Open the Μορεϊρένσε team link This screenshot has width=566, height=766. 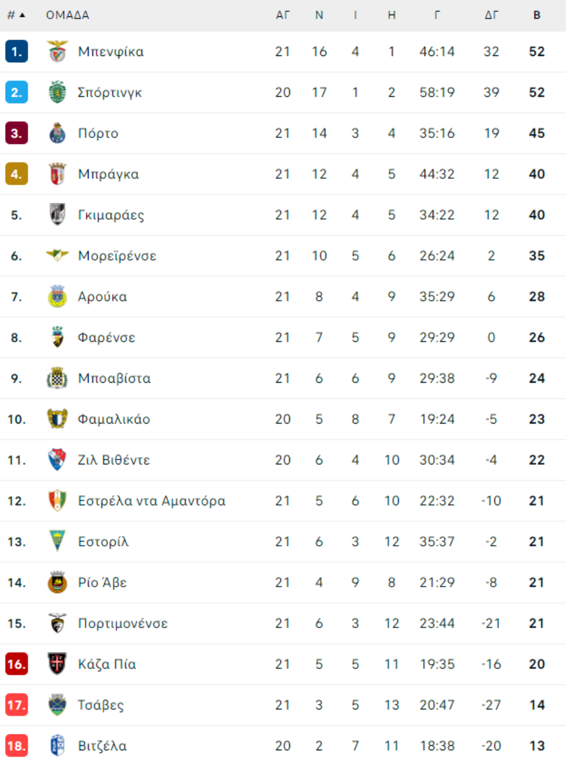[117, 256]
